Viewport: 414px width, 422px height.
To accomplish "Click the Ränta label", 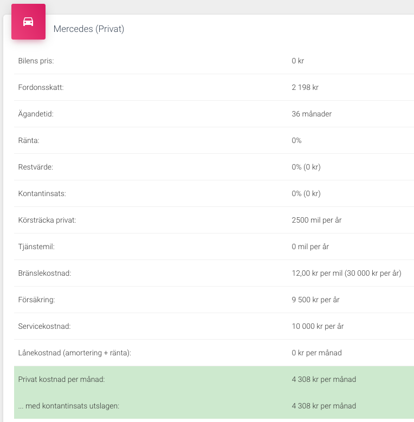I will [28, 140].
